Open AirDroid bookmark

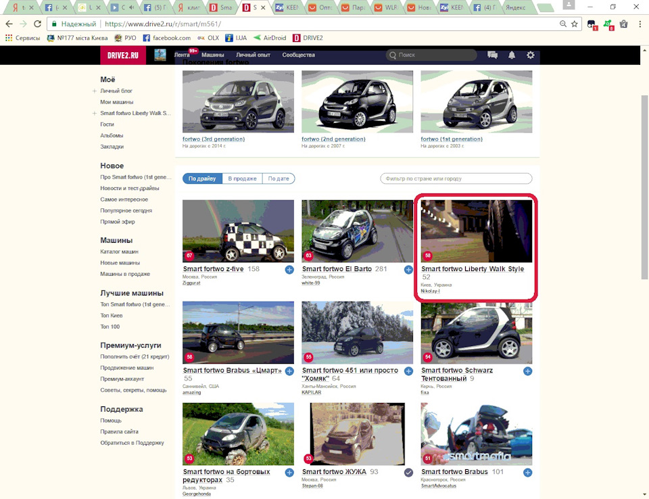[x=270, y=38]
